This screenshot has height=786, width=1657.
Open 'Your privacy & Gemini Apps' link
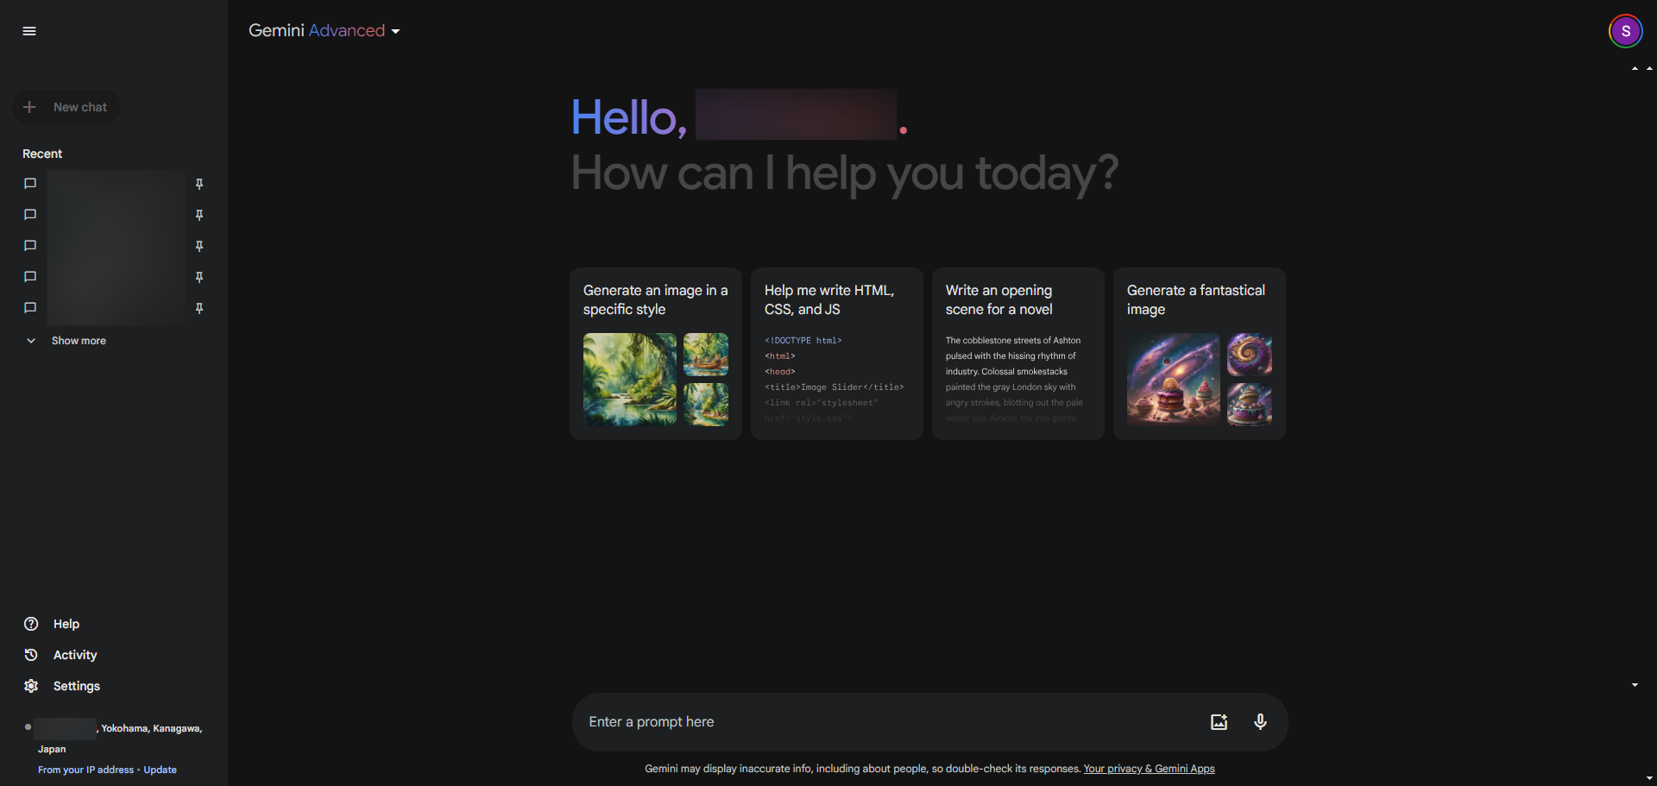pyautogui.click(x=1149, y=769)
